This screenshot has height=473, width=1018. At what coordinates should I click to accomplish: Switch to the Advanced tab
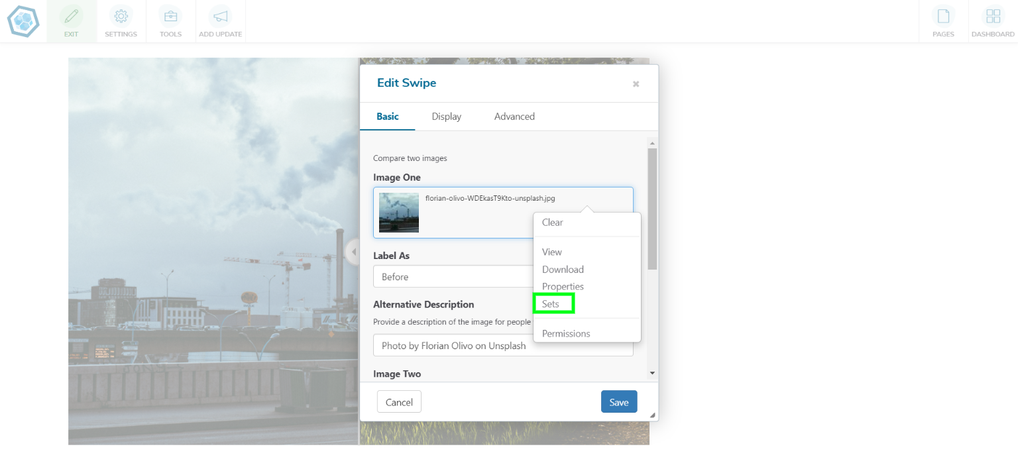click(x=514, y=117)
